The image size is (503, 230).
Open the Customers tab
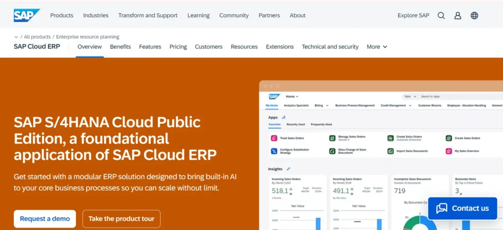pos(208,46)
